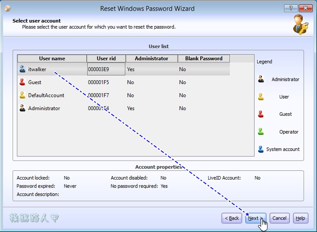Screen dimensions: 317x232
Task: Click the Password expired value Never
Action: (70, 186)
